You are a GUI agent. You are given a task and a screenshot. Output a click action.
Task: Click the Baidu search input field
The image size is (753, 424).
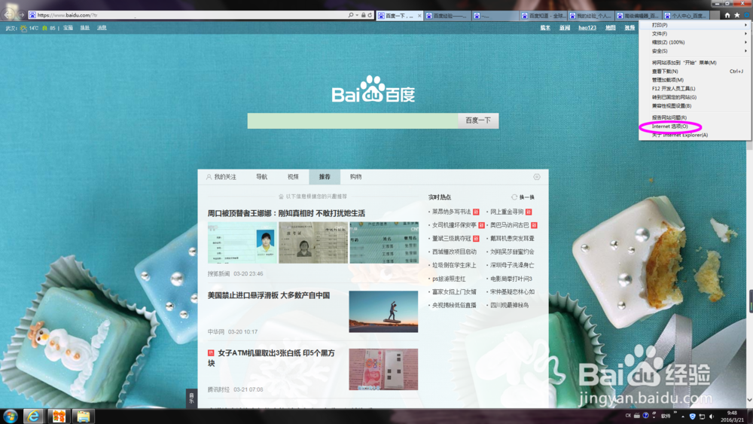[x=352, y=120]
